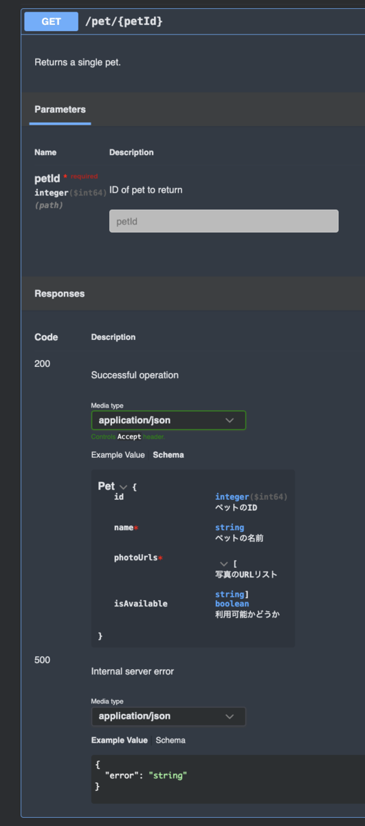Select the Example Value tab under 500

(119, 740)
